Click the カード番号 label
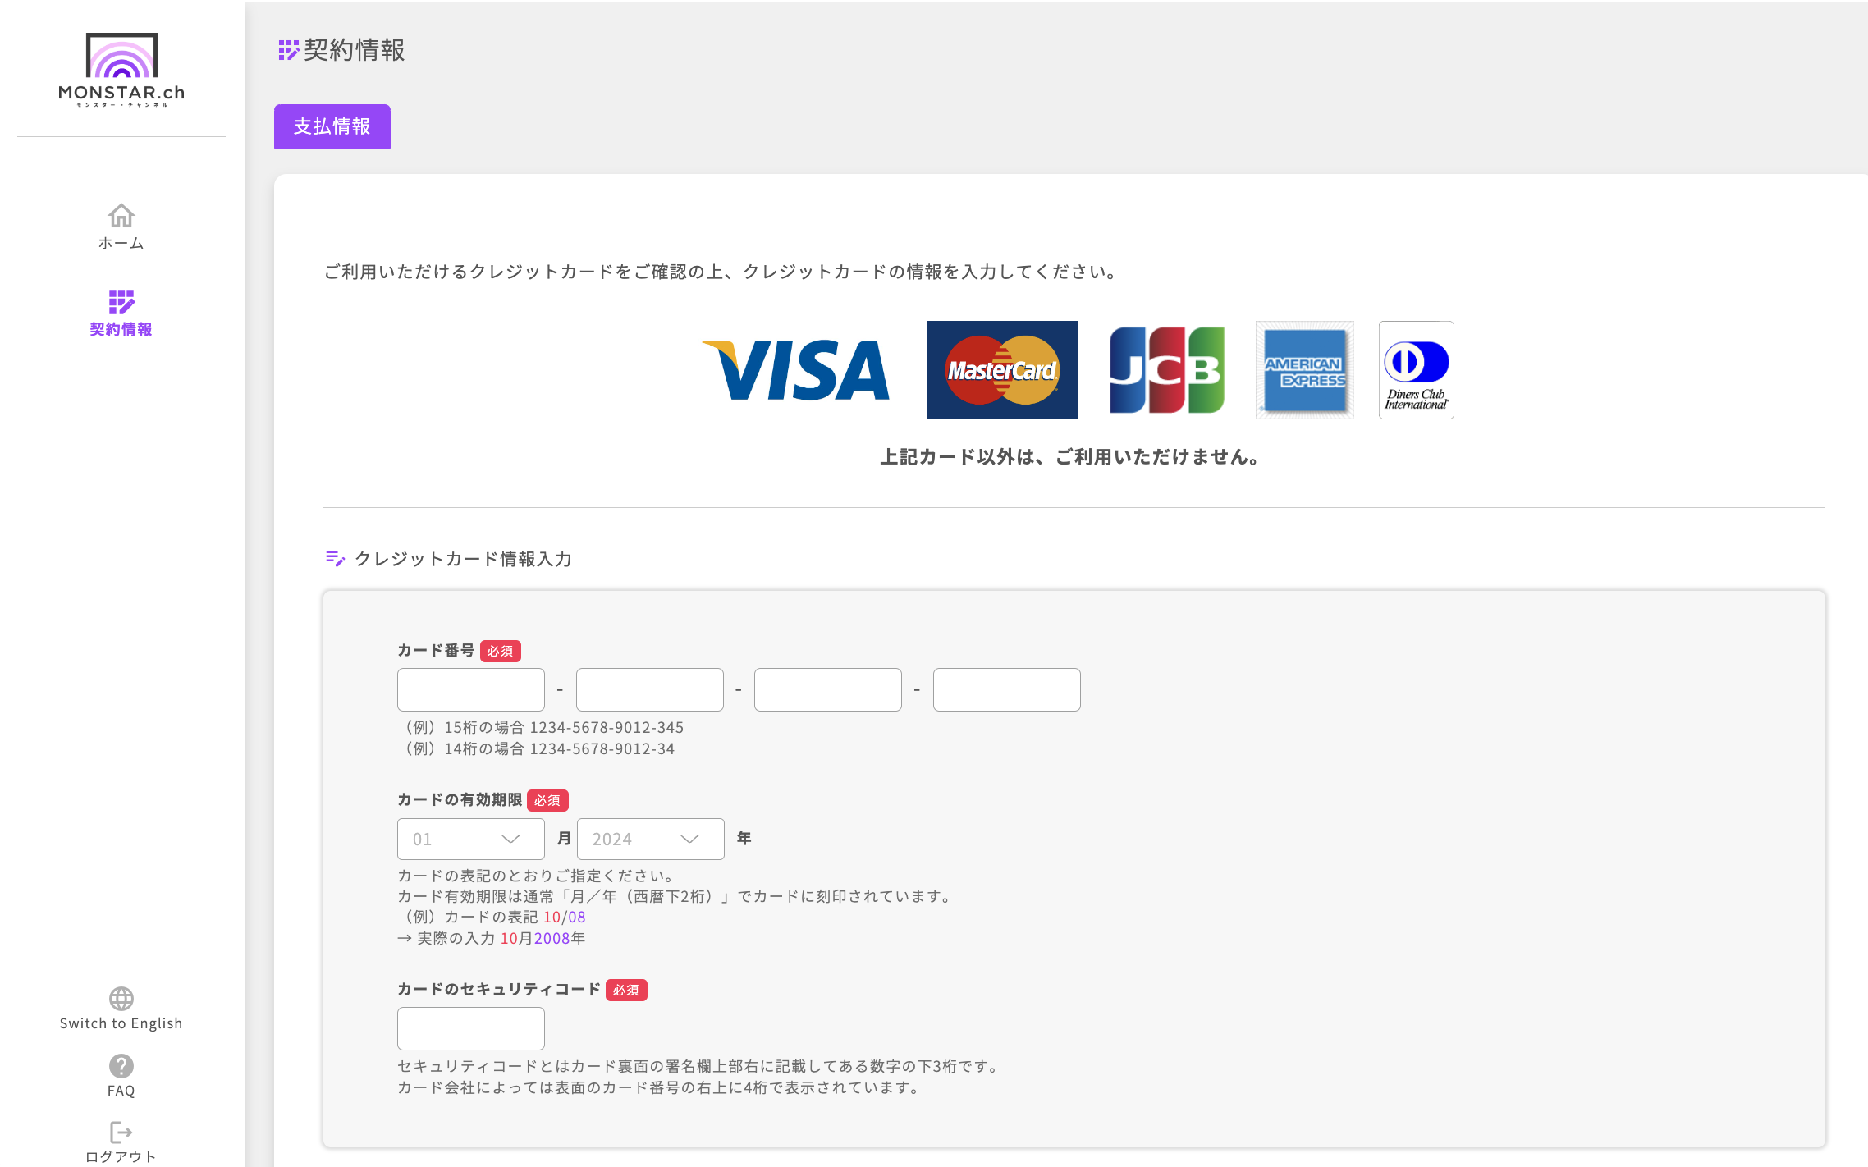This screenshot has width=1868, height=1167. (436, 651)
